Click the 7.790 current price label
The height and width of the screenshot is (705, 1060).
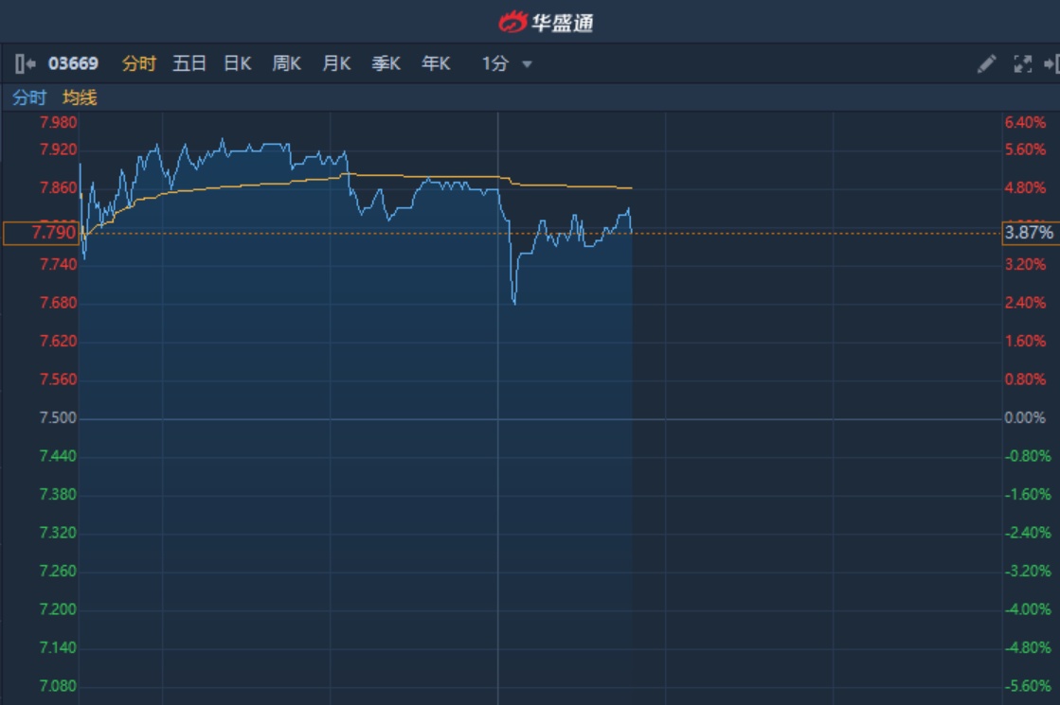pyautogui.click(x=41, y=233)
